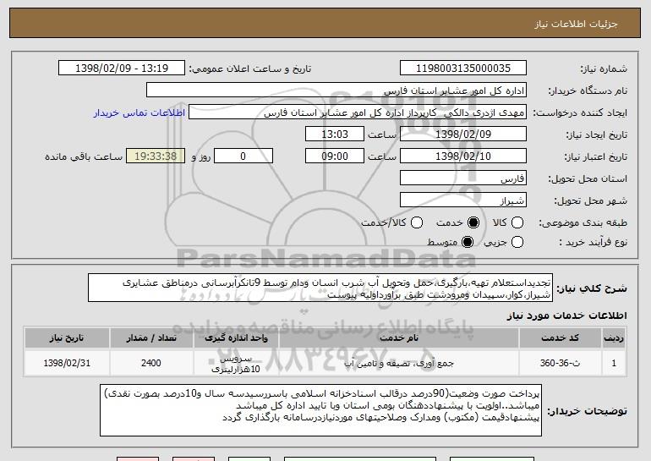Choose the جزیی purchase type radio
651x461 pixels.
pos(517,242)
